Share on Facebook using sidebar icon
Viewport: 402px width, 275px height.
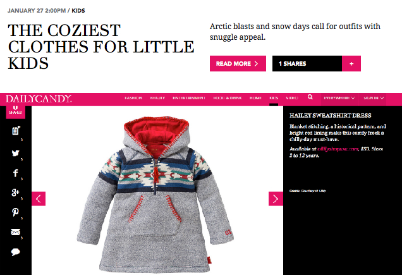pyautogui.click(x=15, y=173)
